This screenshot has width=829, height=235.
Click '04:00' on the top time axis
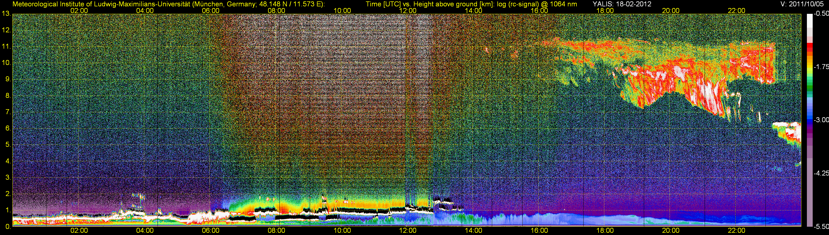[145, 11]
